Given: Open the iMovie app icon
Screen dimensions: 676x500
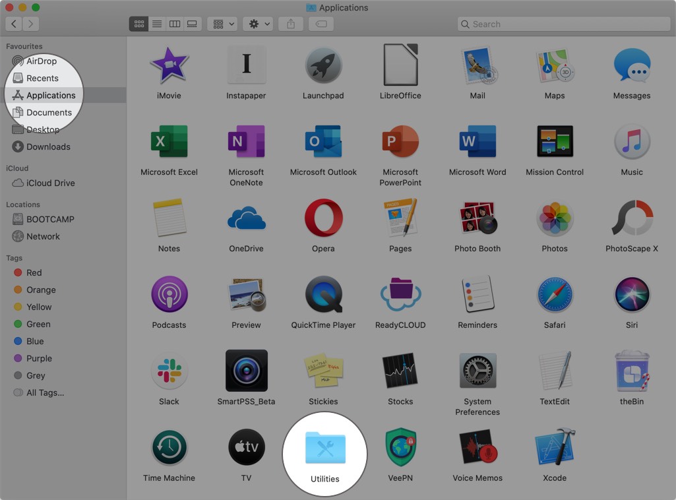Looking at the screenshot, I should click(x=169, y=65).
